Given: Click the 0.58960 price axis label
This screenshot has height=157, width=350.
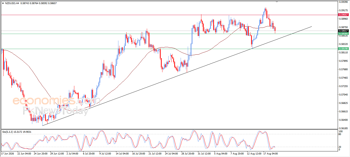Looking at the screenshot, I should 343,19.
